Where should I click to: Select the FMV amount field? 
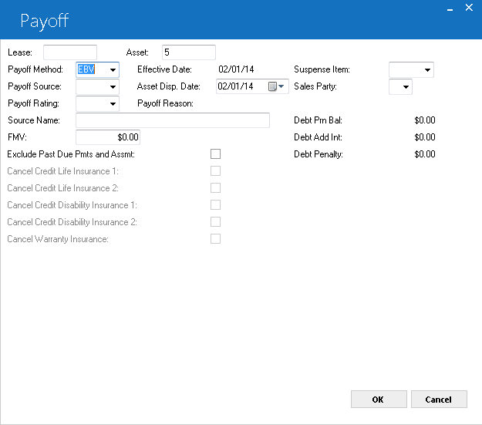pyautogui.click(x=108, y=137)
